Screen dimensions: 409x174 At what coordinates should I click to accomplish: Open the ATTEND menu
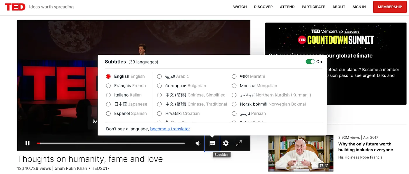coord(287,7)
